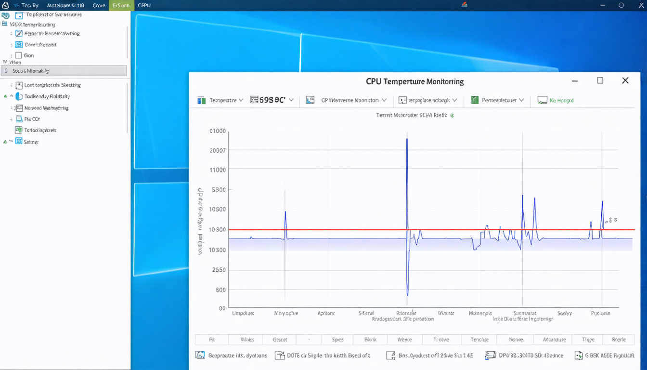This screenshot has width=647, height=370.
Task: Click the green icon of the 'Terlocliugrets' row
Action: (19, 130)
